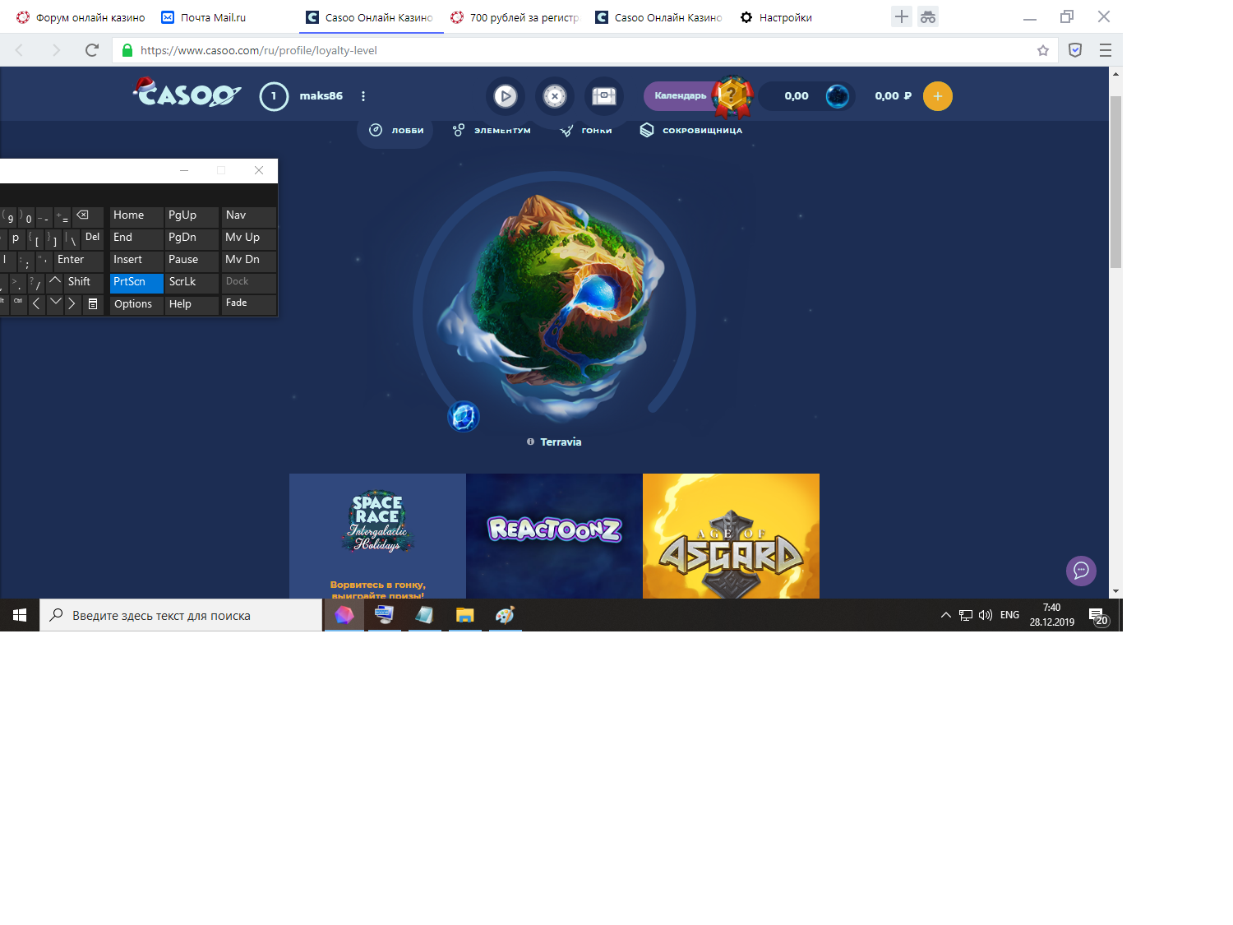Click the browser vertical scrollbar
1233x925 pixels.
1115,181
